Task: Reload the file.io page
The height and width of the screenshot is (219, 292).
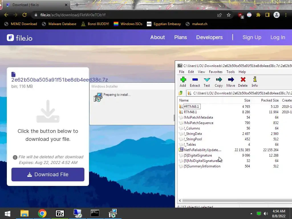Action: coord(25,15)
